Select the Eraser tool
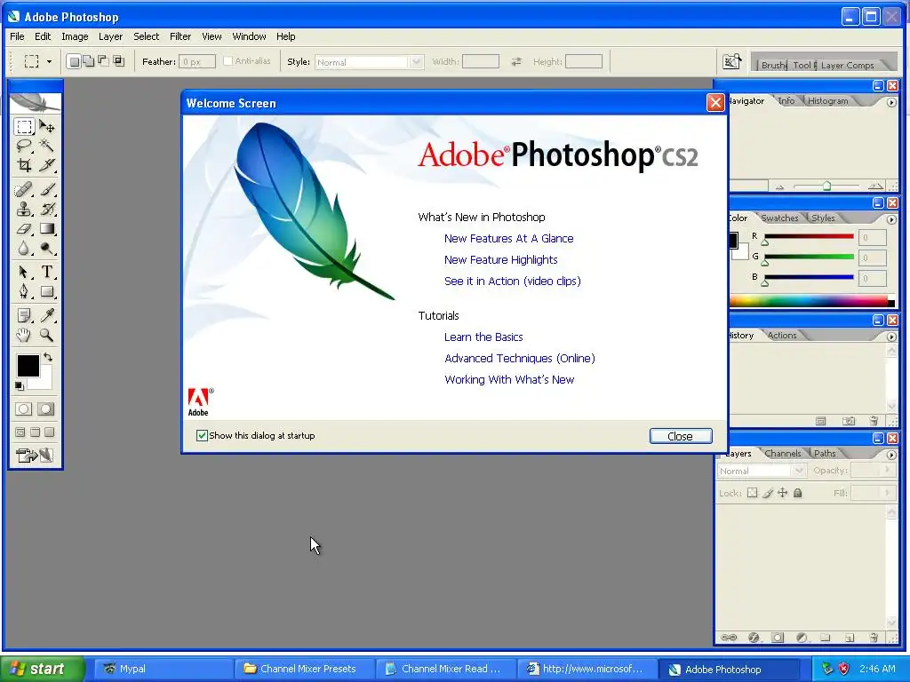Screen dimensions: 910x682 pos(24,228)
